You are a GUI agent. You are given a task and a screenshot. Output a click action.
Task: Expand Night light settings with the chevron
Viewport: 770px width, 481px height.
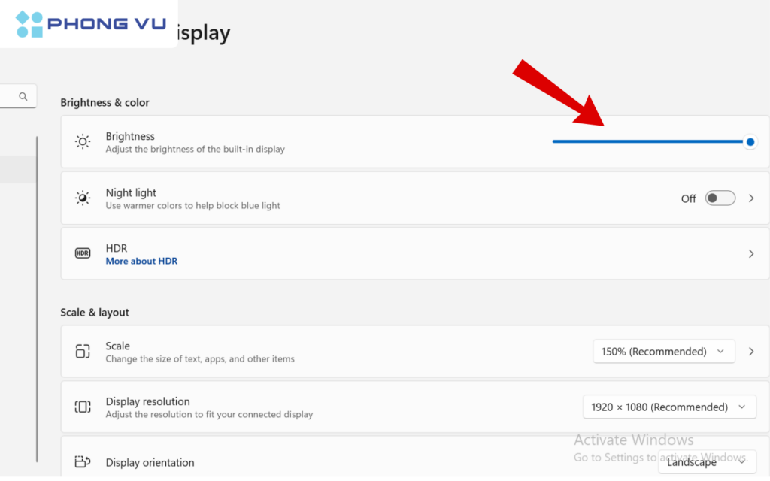pyautogui.click(x=751, y=198)
